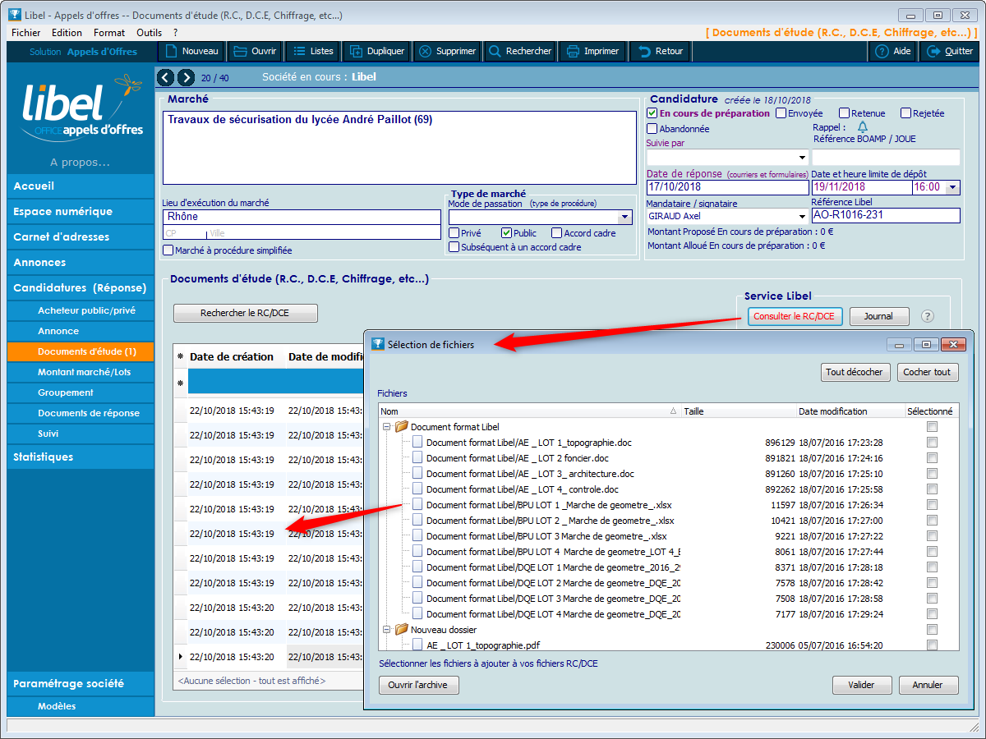Click Tout décocher button
The height and width of the screenshot is (739, 986).
click(855, 372)
